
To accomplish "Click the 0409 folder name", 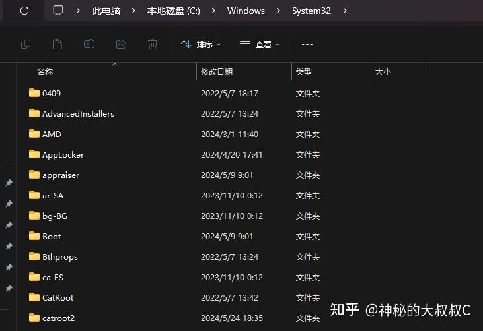I will (x=52, y=94).
